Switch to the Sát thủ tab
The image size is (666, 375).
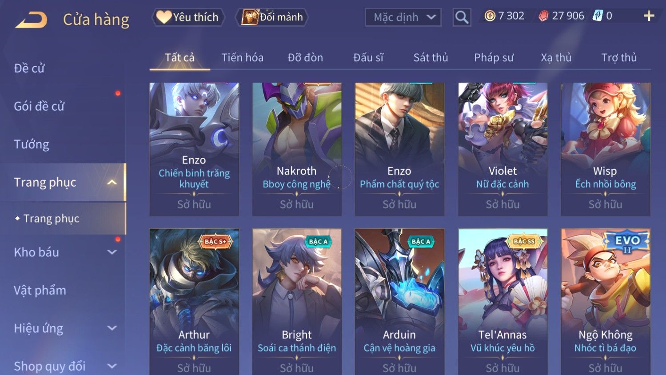click(x=431, y=57)
